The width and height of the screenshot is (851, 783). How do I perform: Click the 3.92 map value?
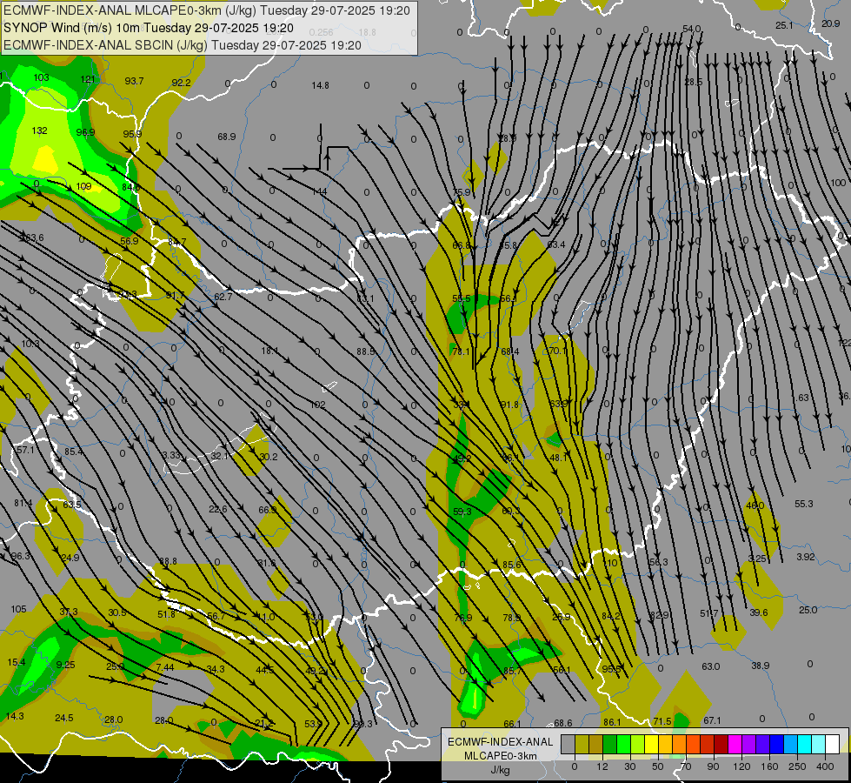click(806, 557)
